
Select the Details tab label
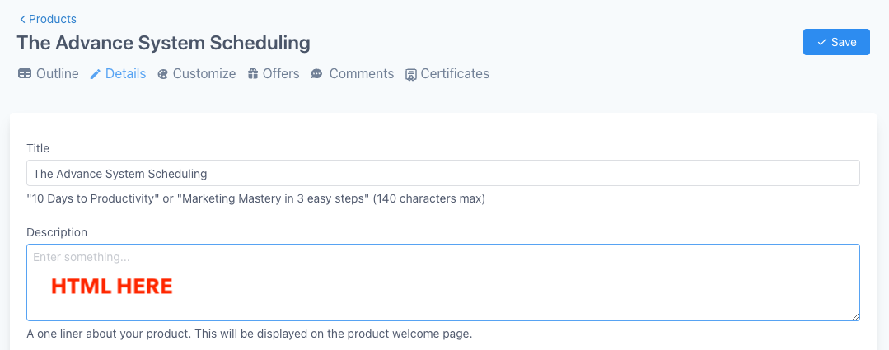click(x=125, y=74)
